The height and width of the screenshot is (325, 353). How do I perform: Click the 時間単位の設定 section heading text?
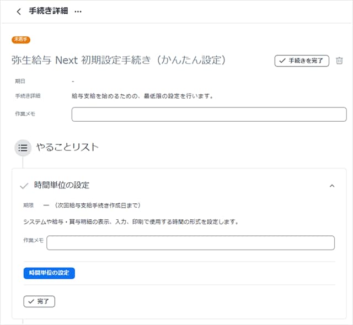62,185
